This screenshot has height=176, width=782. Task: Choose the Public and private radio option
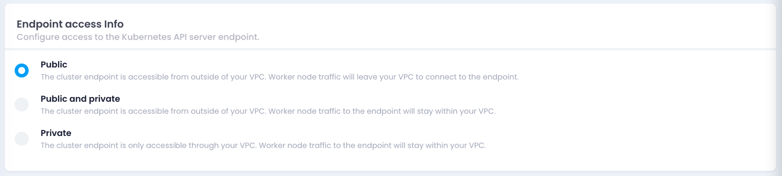pos(22,104)
